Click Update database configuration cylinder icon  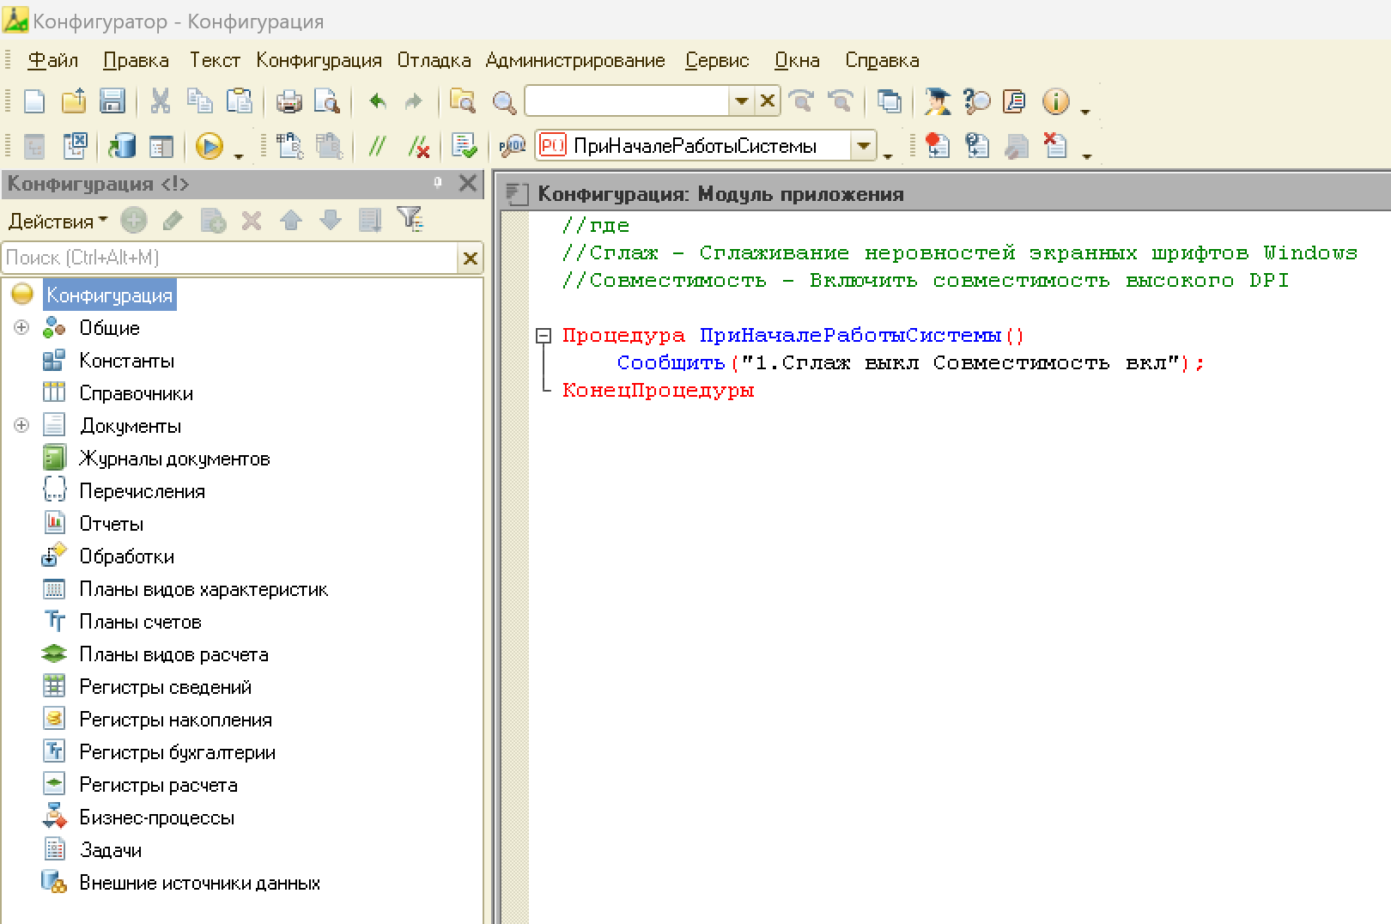pyautogui.click(x=122, y=146)
